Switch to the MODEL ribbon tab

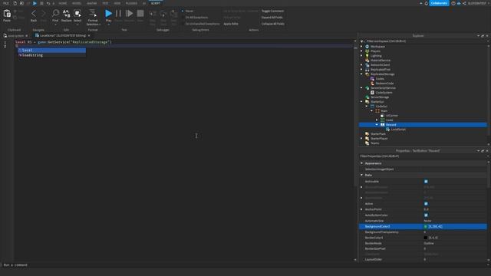click(x=77, y=3)
